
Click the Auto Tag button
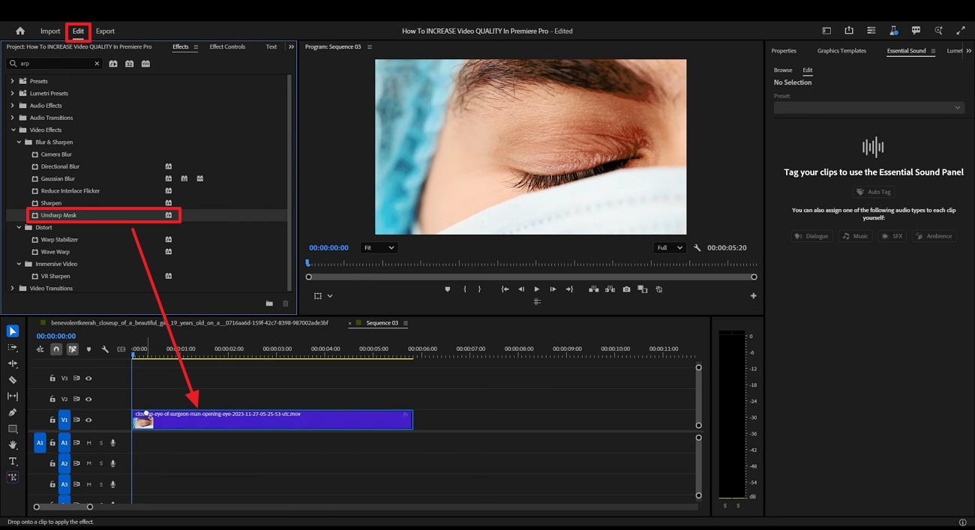coord(874,192)
